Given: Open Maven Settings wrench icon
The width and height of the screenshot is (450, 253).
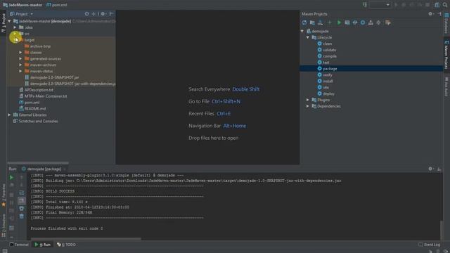Looking at the screenshot, I should (388, 22).
